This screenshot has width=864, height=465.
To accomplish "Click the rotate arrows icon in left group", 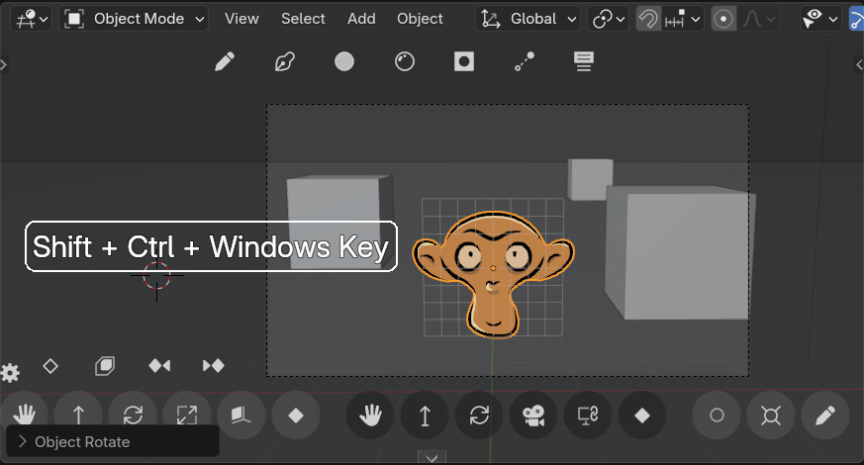I will (x=133, y=415).
